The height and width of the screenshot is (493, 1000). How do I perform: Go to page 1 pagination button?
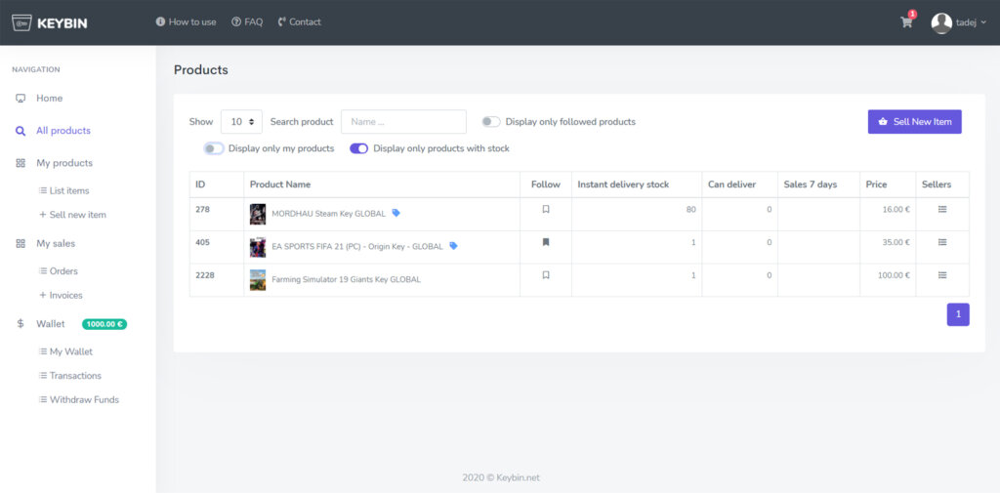(958, 314)
